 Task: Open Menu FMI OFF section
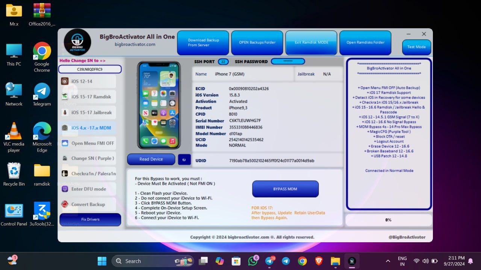click(88, 143)
